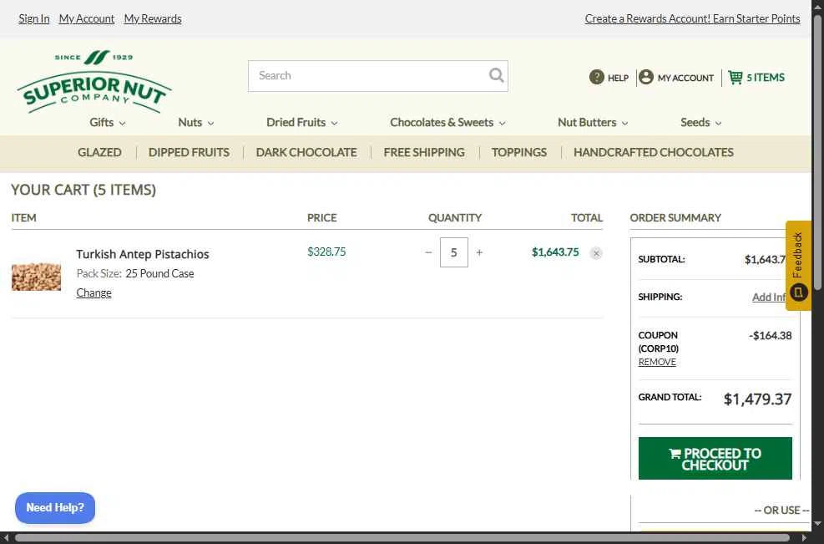The height and width of the screenshot is (544, 824).
Task: Expand the Gifts menu
Action: [107, 123]
